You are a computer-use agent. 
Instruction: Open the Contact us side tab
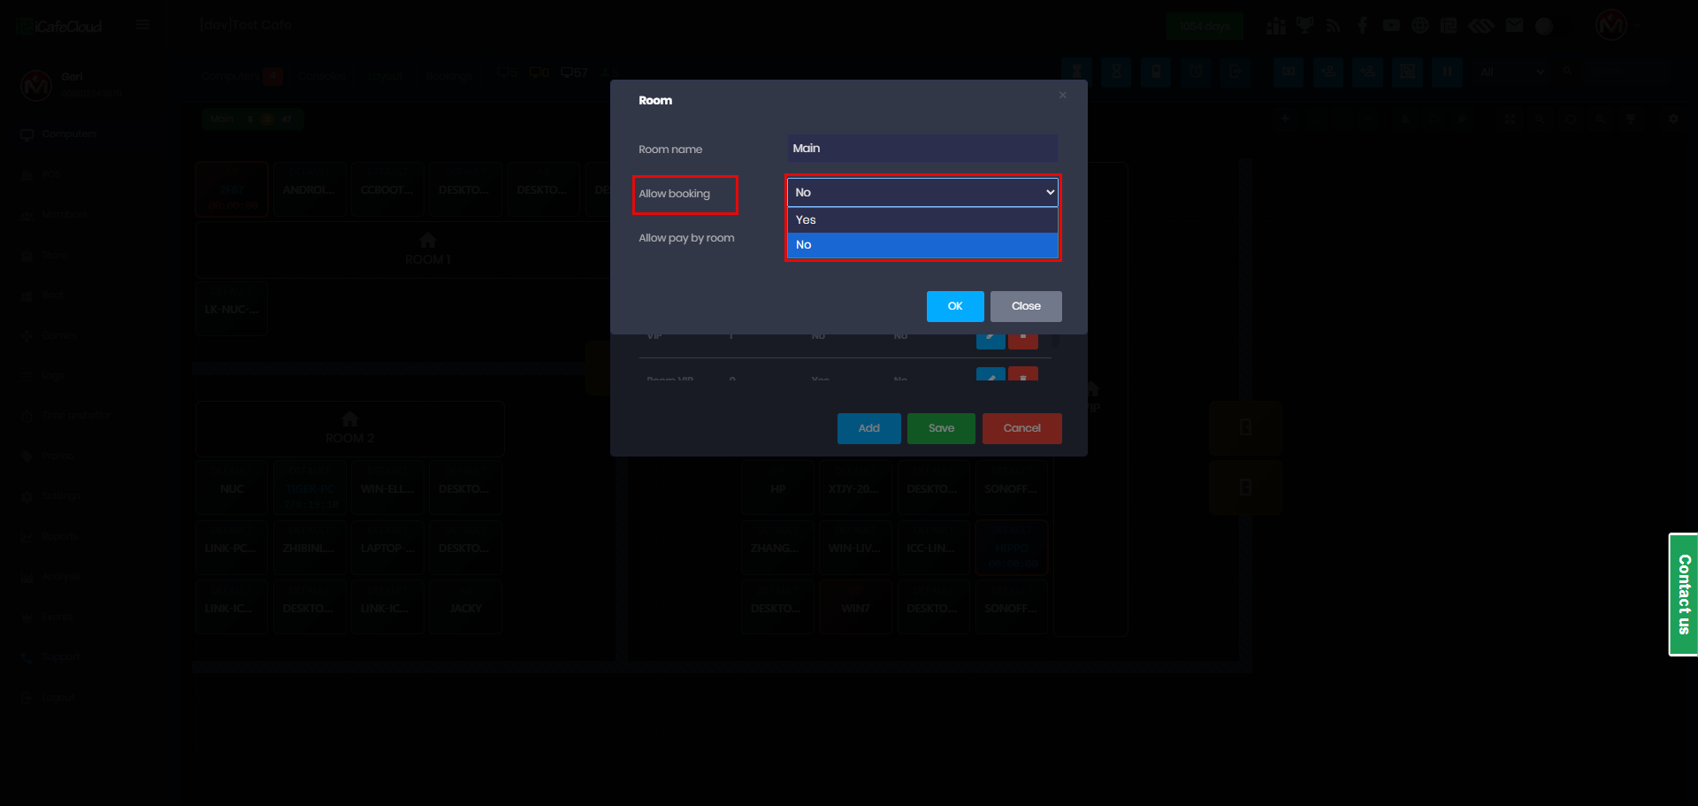click(1683, 594)
